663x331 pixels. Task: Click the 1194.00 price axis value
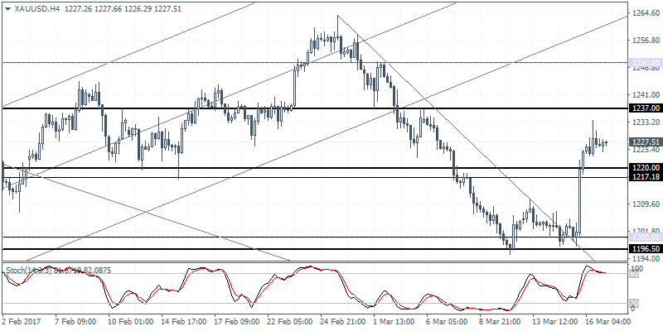pyautogui.click(x=644, y=258)
